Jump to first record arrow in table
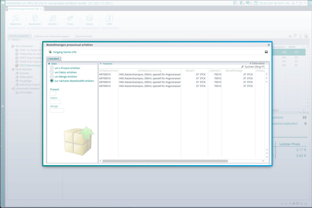Viewport: 312px width, 208px height. pyautogui.click(x=267, y=74)
